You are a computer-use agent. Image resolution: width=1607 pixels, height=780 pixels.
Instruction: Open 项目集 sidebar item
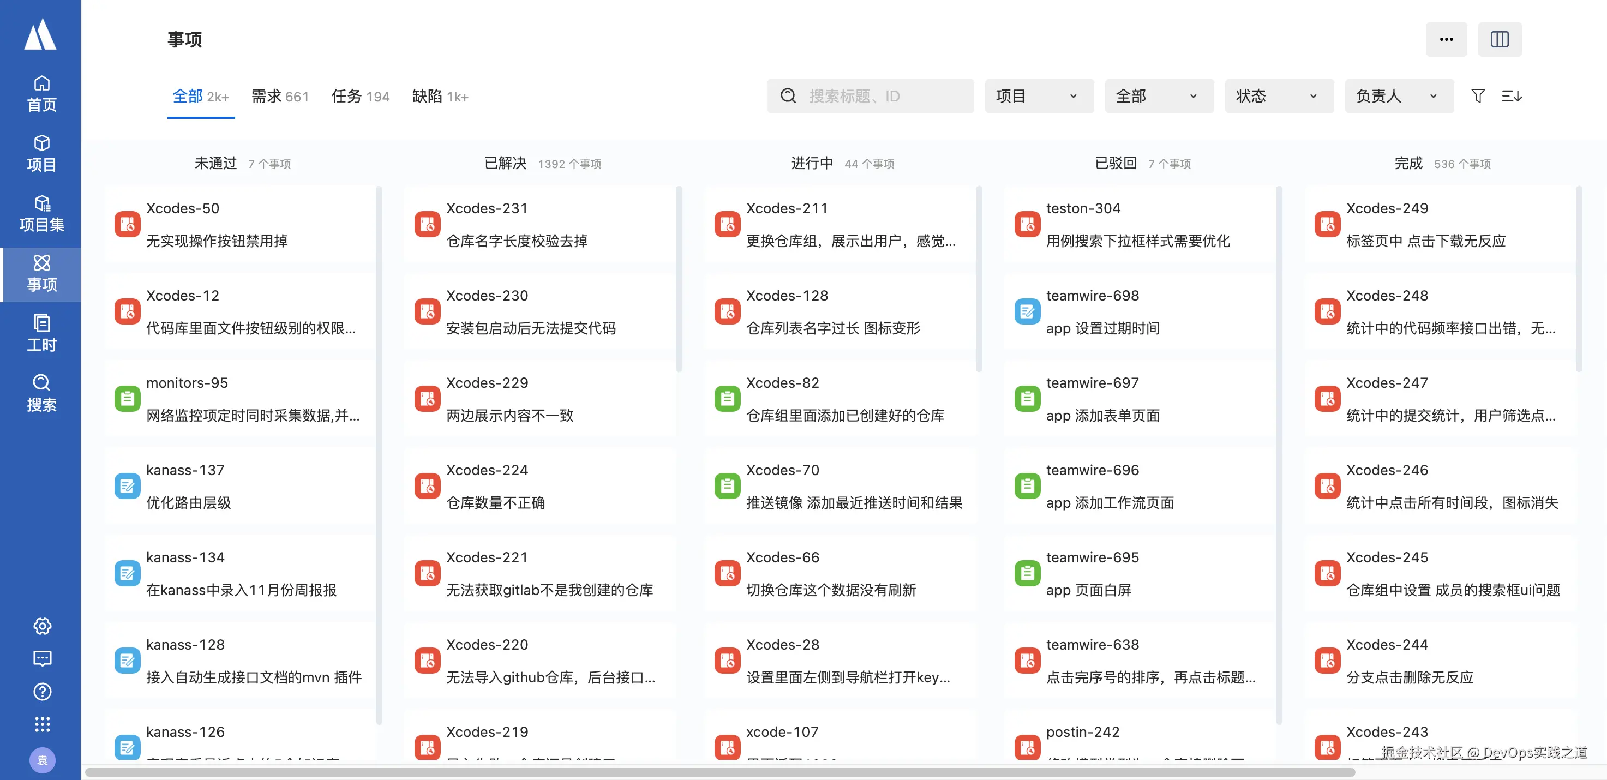41,213
